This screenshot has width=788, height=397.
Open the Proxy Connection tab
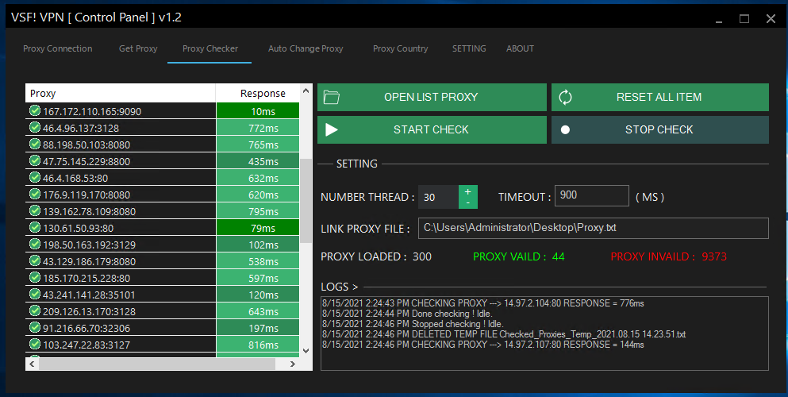click(x=58, y=48)
